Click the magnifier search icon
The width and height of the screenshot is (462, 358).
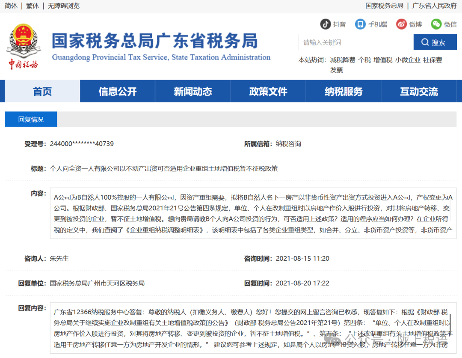pos(425,42)
